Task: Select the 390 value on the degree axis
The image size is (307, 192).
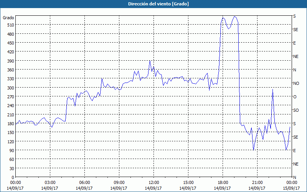Action: (11, 61)
